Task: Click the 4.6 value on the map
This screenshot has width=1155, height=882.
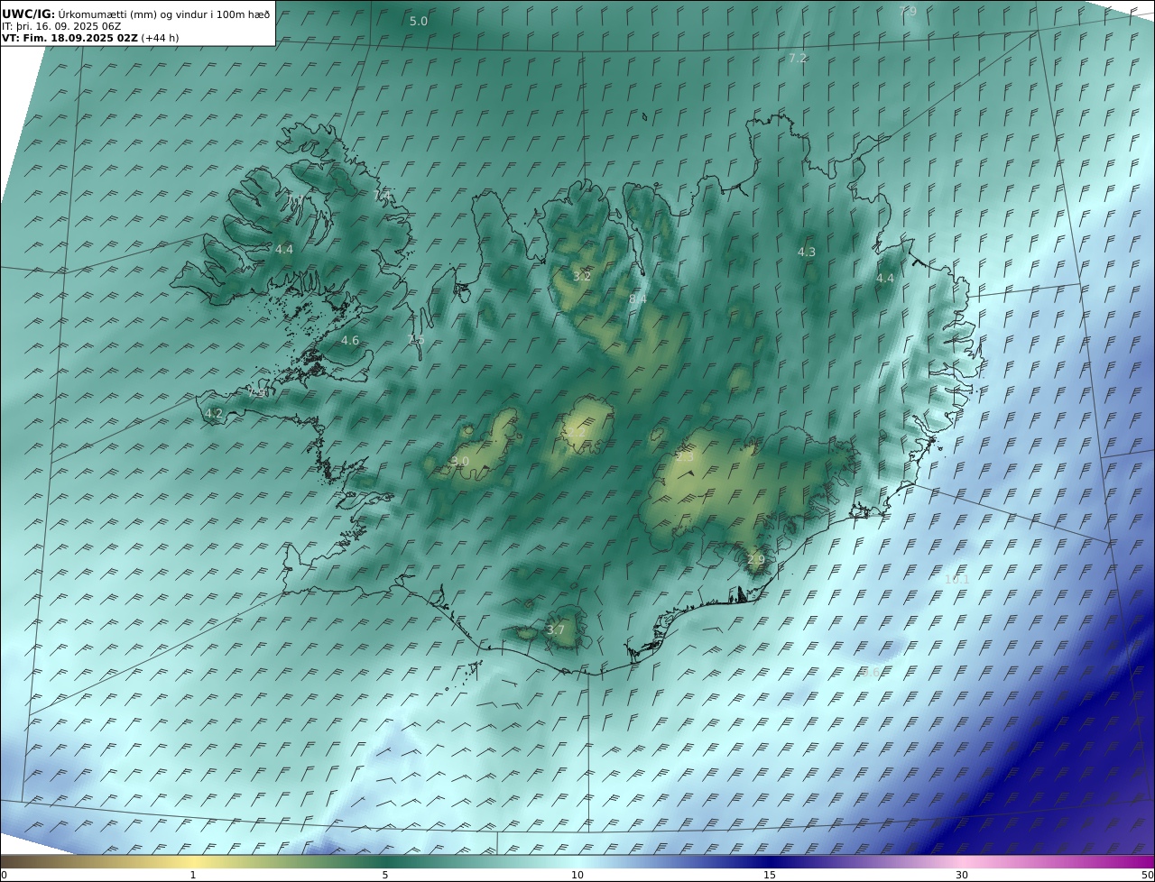Action: (350, 341)
